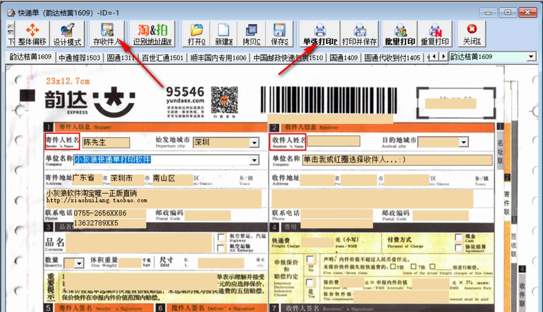Screen dimensions: 543x312
Task: Tick the 是 (Yes) insurance checkbox
Action: (310, 282)
